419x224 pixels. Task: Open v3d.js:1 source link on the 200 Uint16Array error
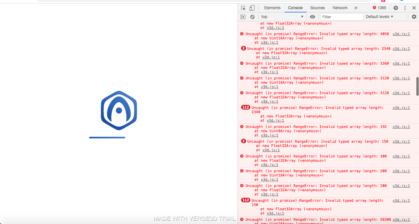pos(401,171)
